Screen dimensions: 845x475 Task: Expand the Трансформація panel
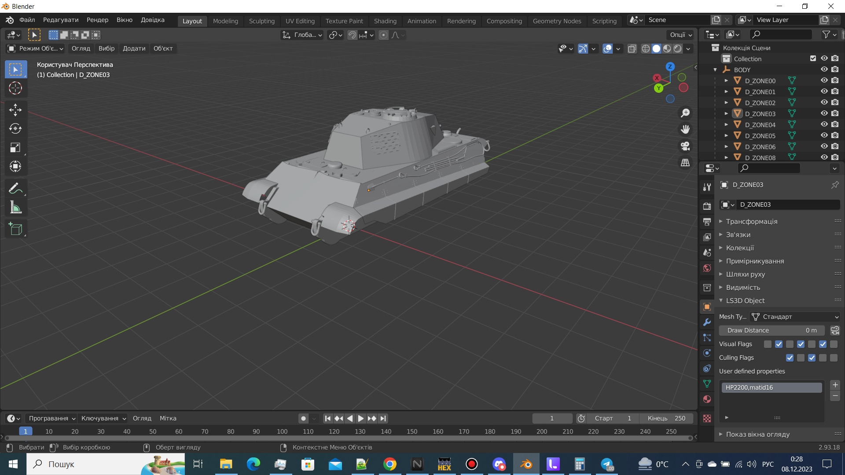click(751, 221)
